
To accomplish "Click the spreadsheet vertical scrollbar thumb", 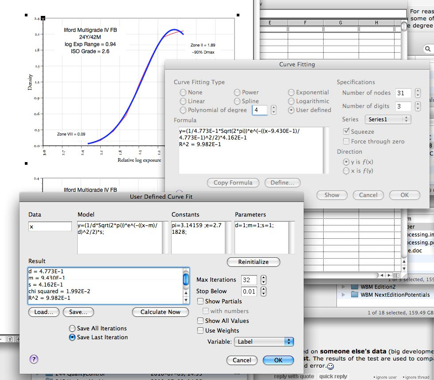I will [x=404, y=26].
